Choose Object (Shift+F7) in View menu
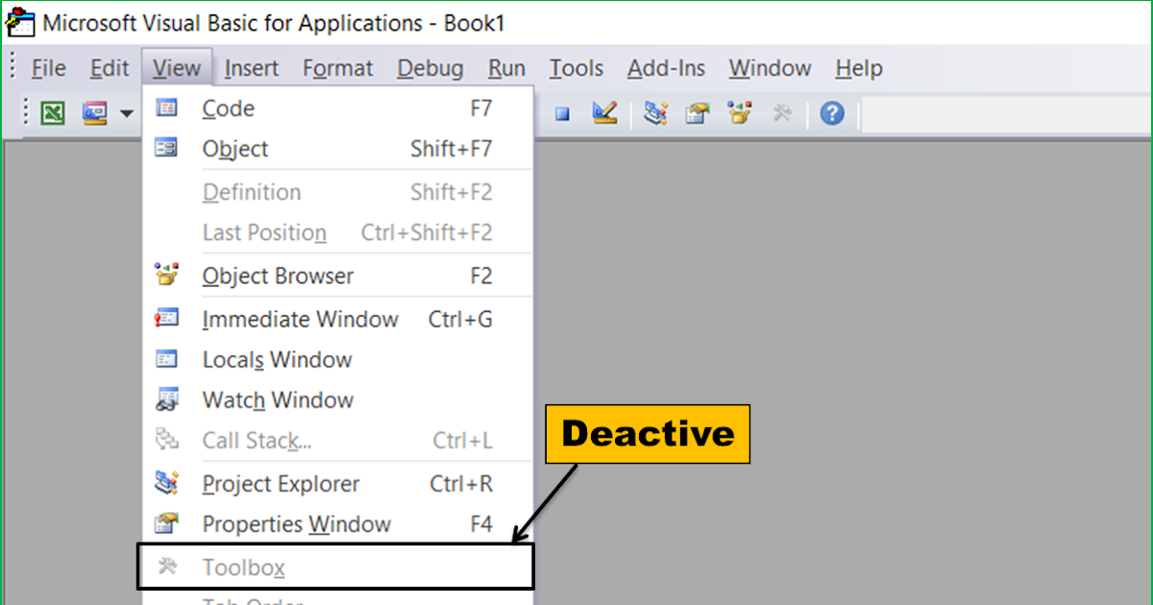 [x=337, y=149]
